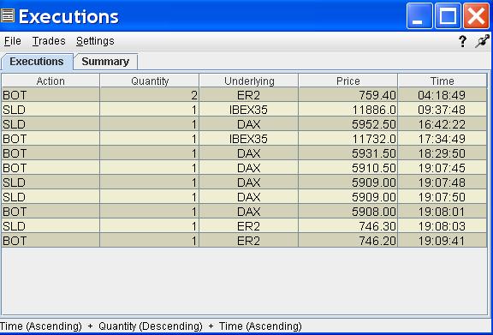Click the pin window icon
The width and height of the screenshot is (493, 335).
pyautogui.click(x=483, y=41)
